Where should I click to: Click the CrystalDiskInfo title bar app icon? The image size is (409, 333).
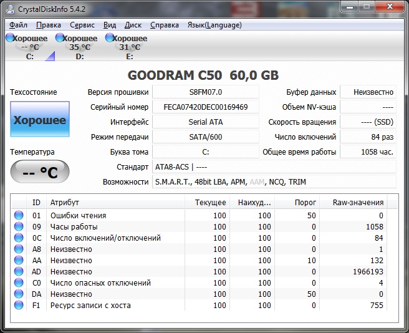11,9
